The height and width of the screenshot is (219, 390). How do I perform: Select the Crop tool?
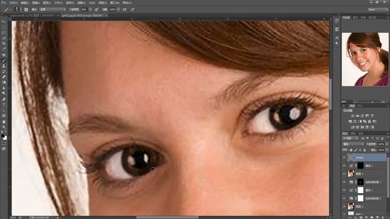tap(4, 43)
